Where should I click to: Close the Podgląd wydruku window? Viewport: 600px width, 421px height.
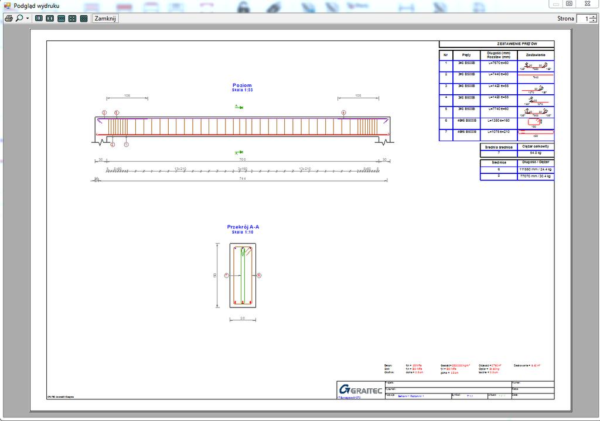(x=588, y=4)
